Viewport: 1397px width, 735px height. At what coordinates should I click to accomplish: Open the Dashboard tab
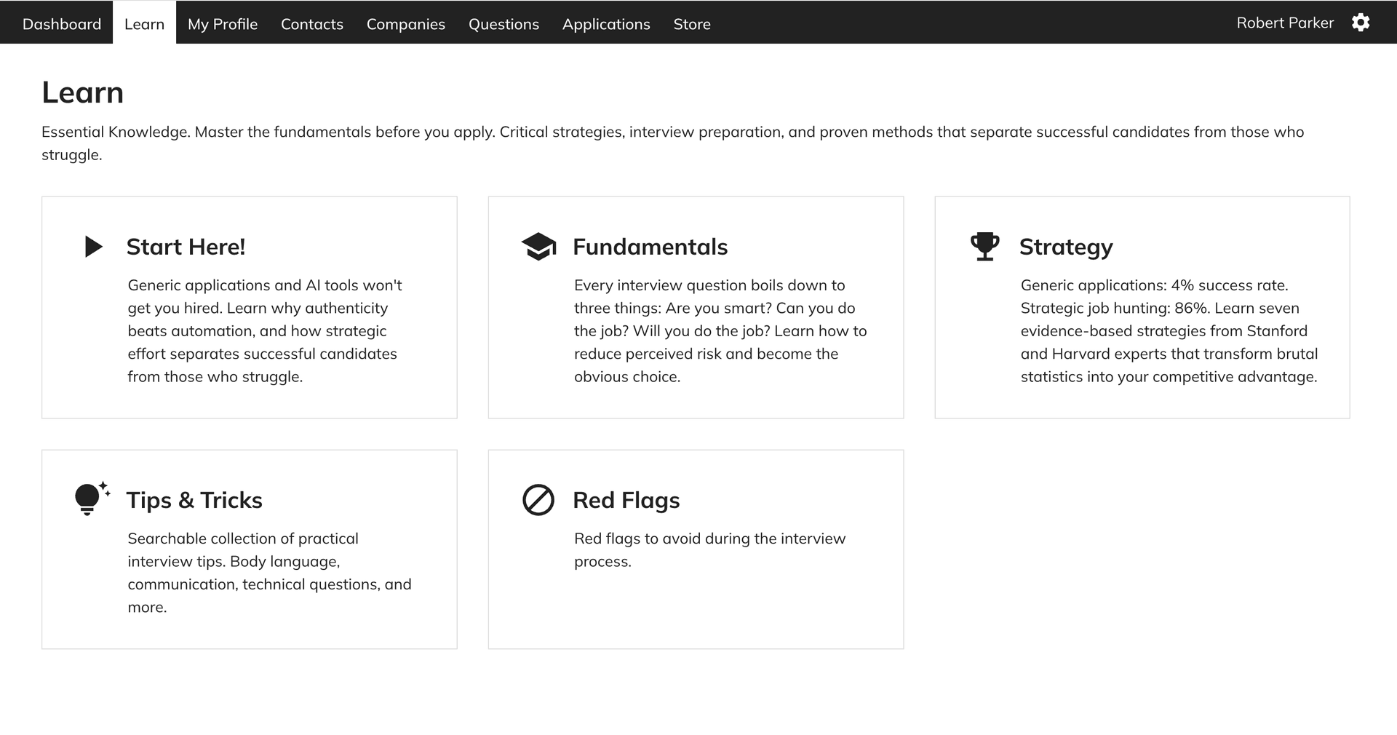pyautogui.click(x=62, y=24)
